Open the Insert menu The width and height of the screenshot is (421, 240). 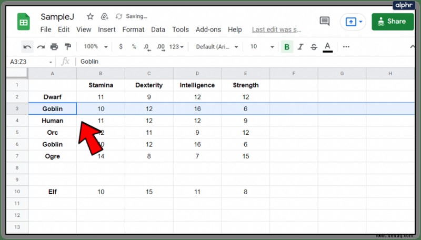click(x=107, y=29)
